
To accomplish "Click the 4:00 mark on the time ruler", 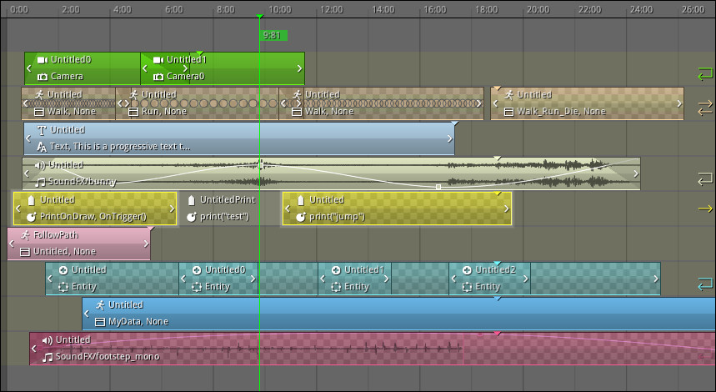I will [x=123, y=9].
